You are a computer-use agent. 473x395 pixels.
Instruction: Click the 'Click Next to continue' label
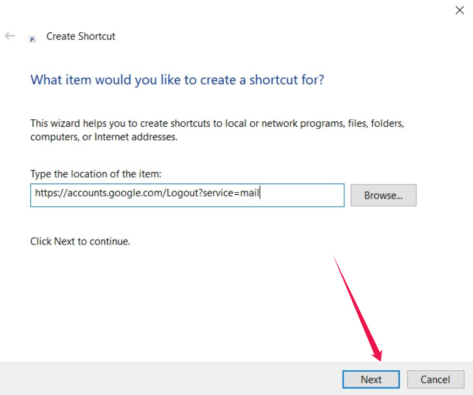point(79,241)
